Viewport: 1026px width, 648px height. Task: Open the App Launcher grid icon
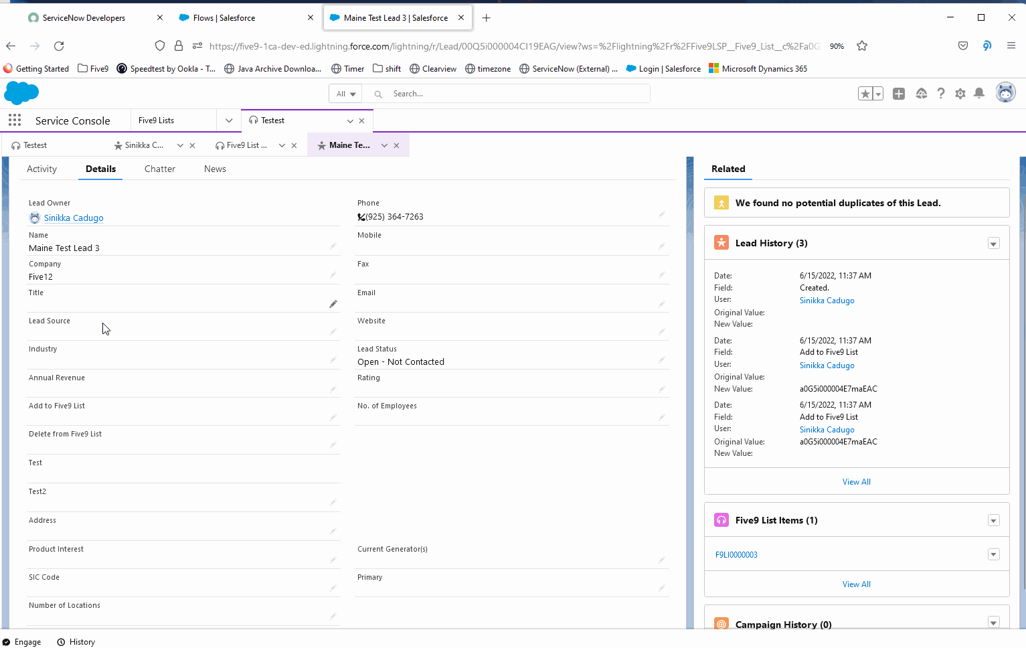[15, 120]
